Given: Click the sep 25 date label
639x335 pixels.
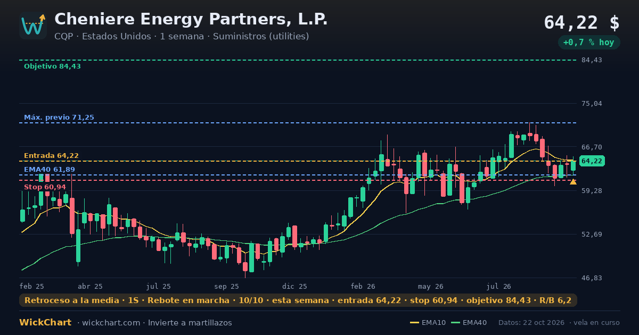Looking at the screenshot, I should pyautogui.click(x=227, y=286).
